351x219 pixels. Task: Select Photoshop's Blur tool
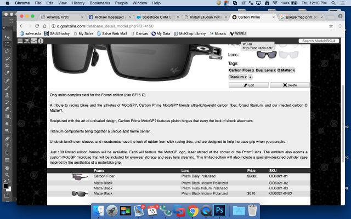pos(7,124)
